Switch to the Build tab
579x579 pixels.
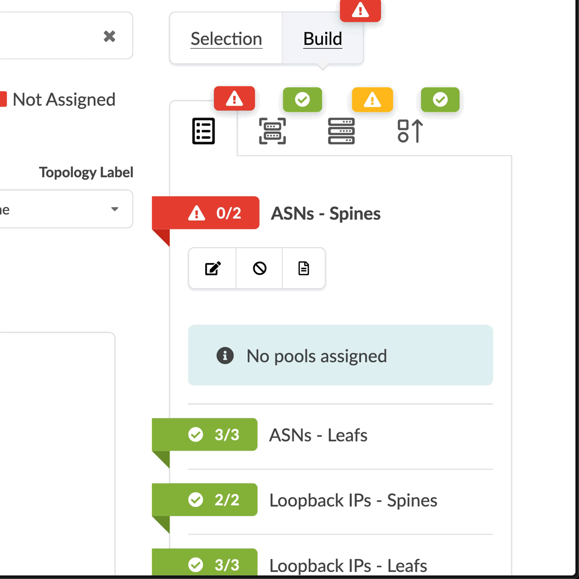pos(322,39)
